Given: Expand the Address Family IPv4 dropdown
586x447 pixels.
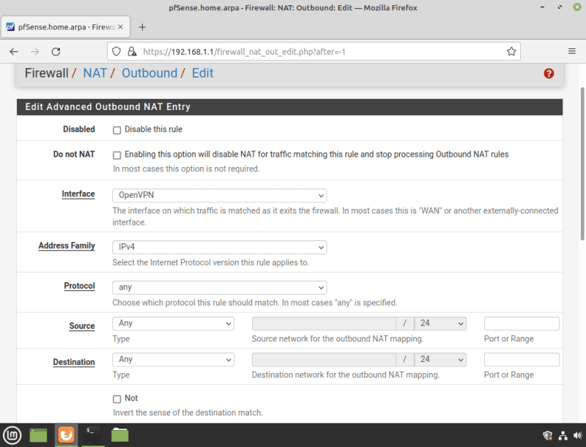Looking at the screenshot, I should [219, 247].
